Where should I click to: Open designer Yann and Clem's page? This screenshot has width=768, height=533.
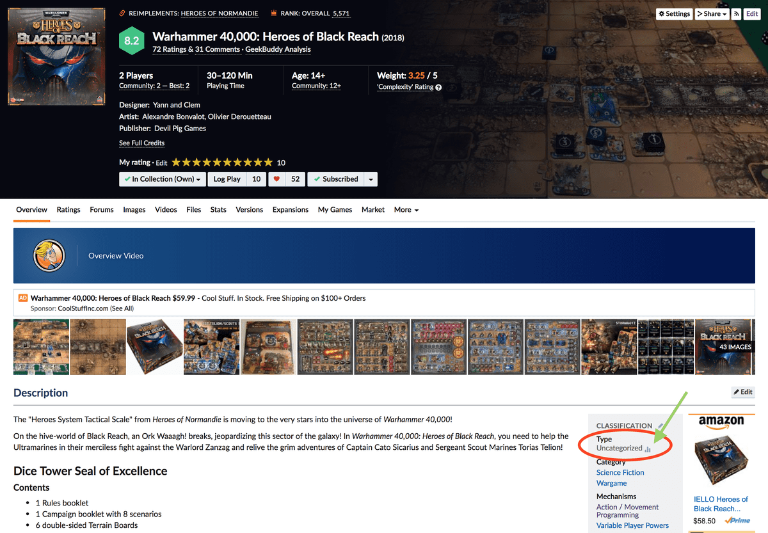click(177, 105)
